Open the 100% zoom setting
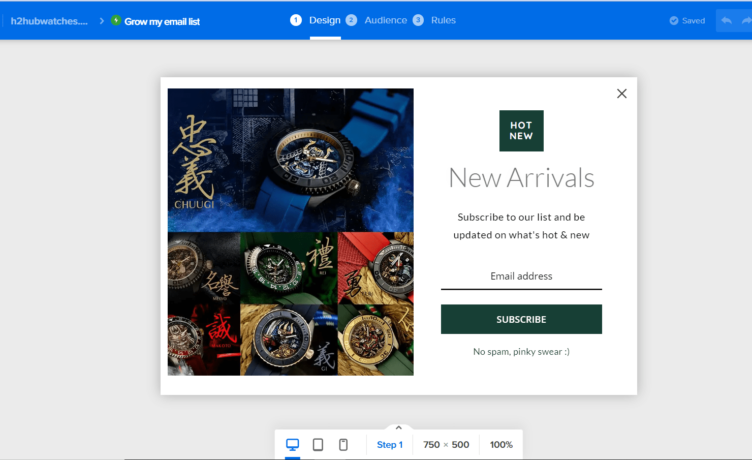This screenshot has width=752, height=460. 501,445
